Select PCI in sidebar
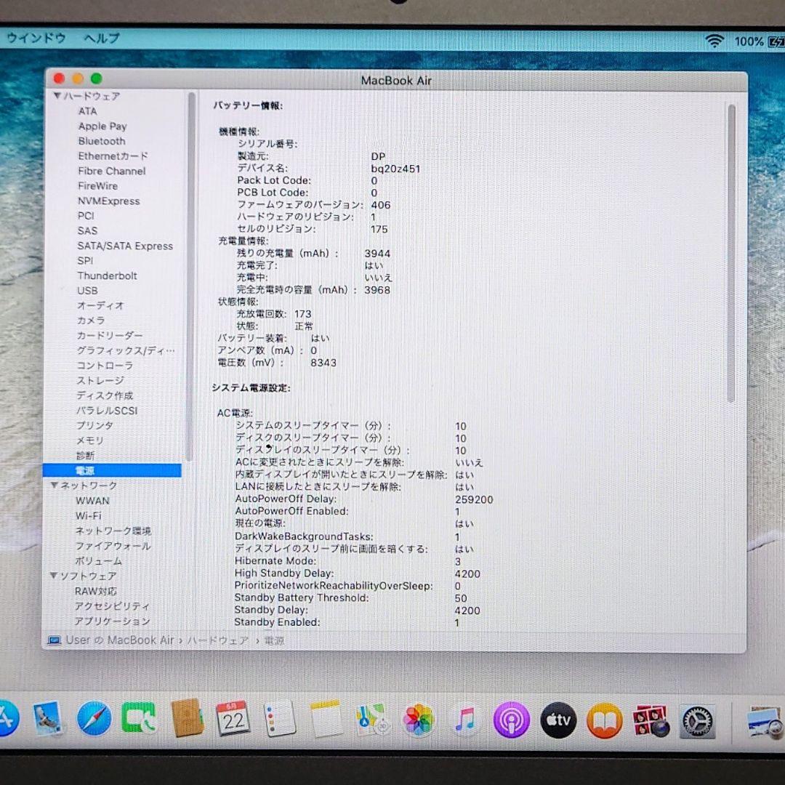This screenshot has height=785, width=785. coord(86,216)
